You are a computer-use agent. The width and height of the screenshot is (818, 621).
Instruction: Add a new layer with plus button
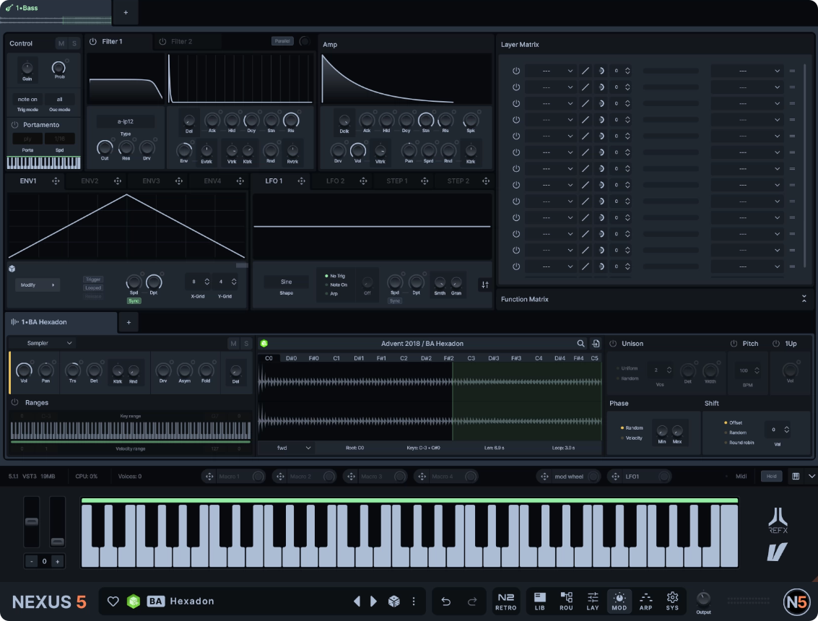click(126, 12)
